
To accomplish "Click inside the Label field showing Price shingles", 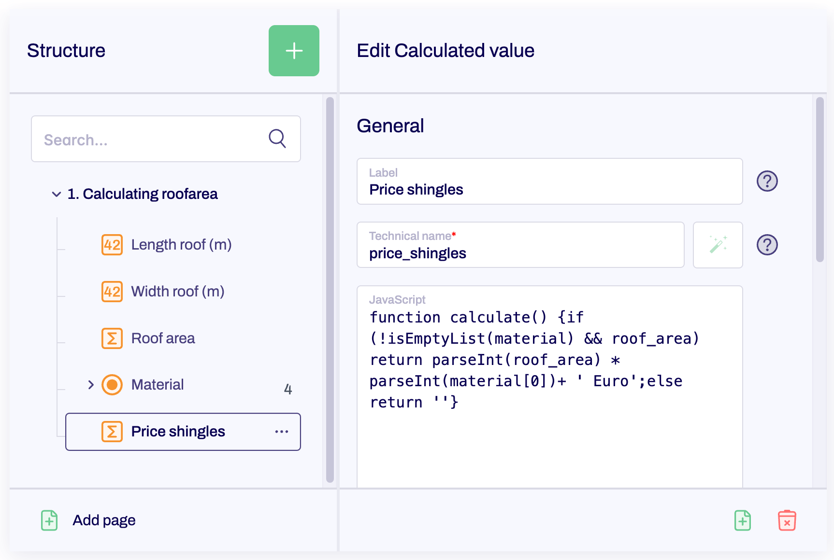I will [x=549, y=189].
